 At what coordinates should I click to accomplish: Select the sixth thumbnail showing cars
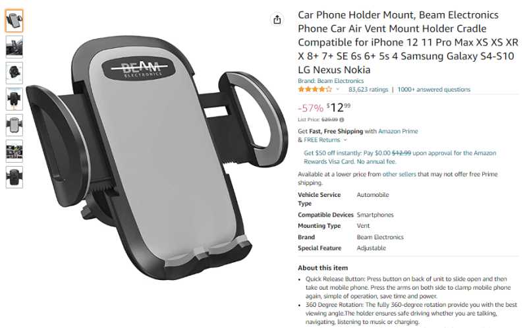pyautogui.click(x=14, y=151)
